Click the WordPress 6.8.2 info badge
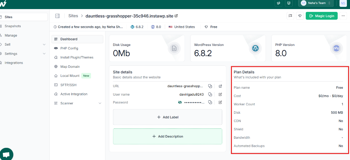Image resolution: width=350 pixels, height=160 pixels. (137, 27)
